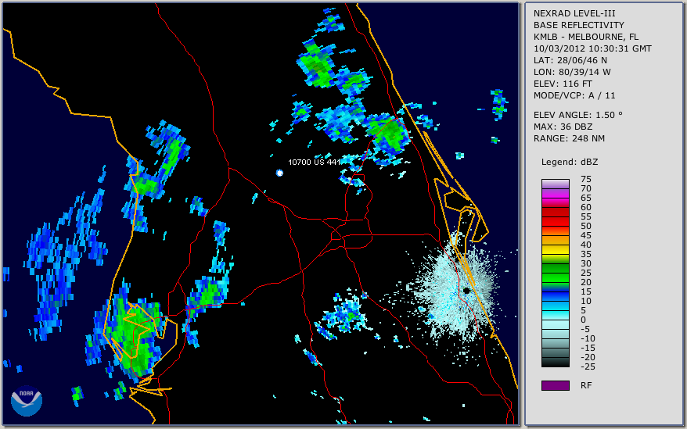
Task: Select 'ELEV ANGLE: 1.50 °' text
Action: [578, 115]
